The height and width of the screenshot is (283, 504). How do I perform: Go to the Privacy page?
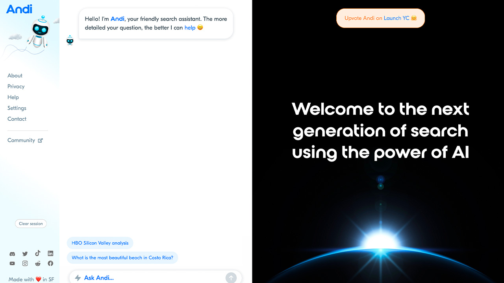(x=16, y=86)
